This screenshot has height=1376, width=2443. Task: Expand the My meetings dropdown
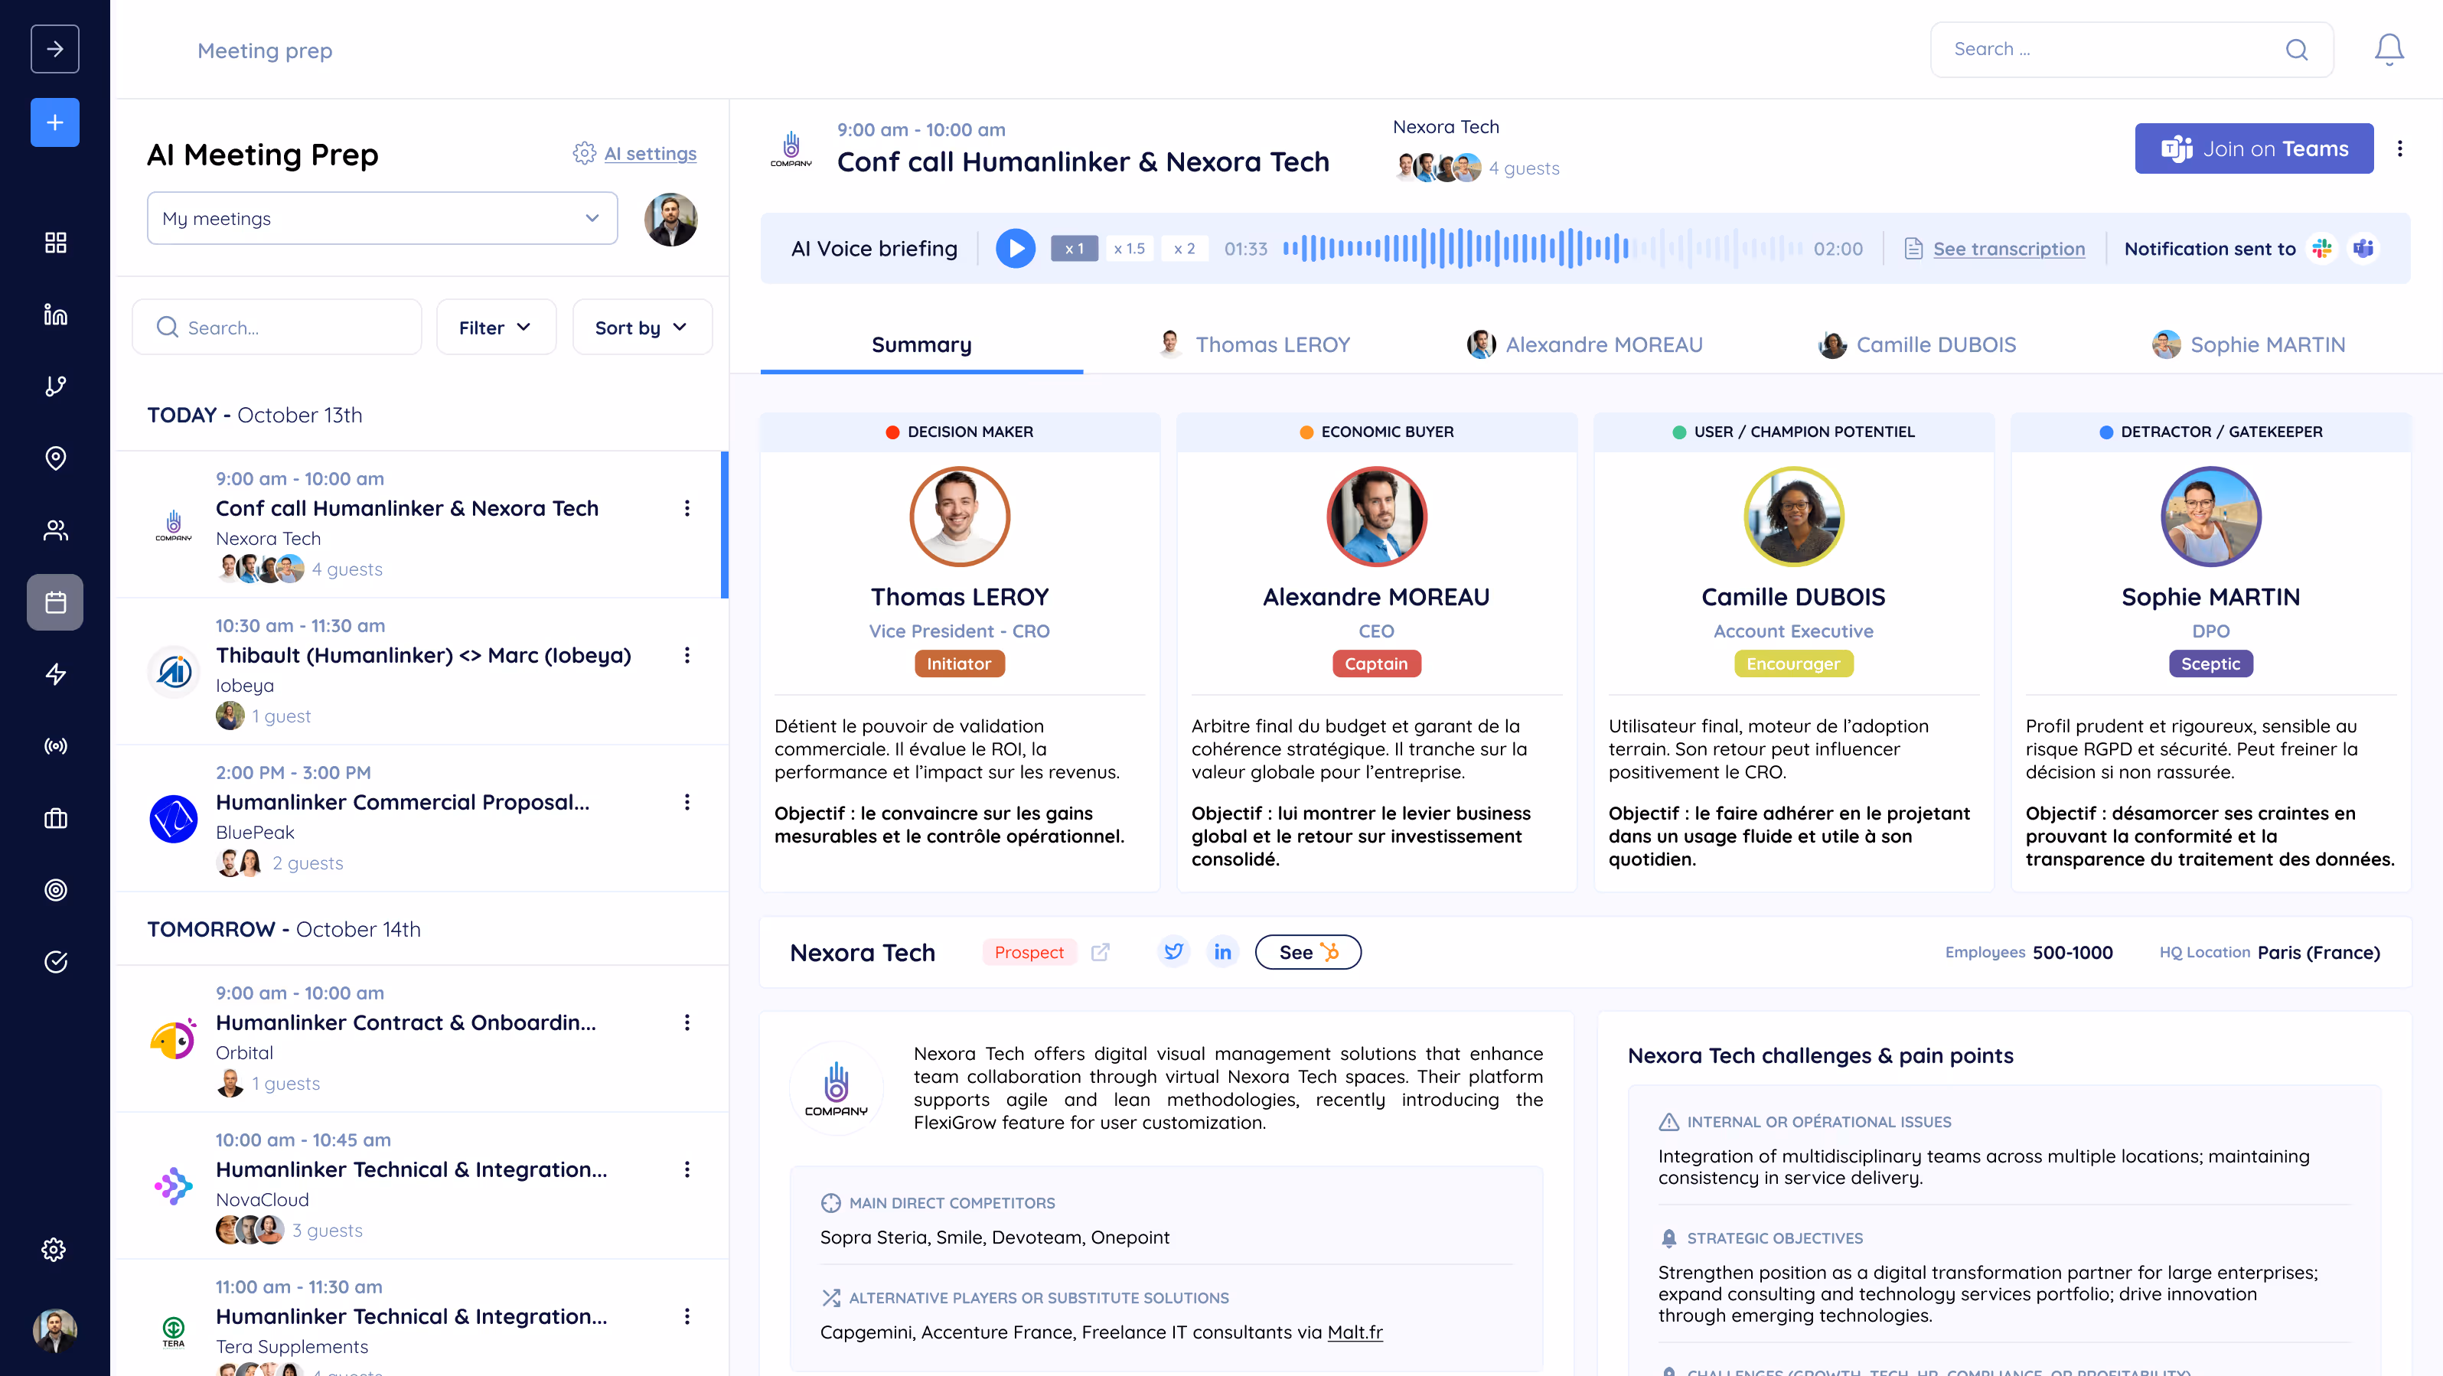point(382,218)
